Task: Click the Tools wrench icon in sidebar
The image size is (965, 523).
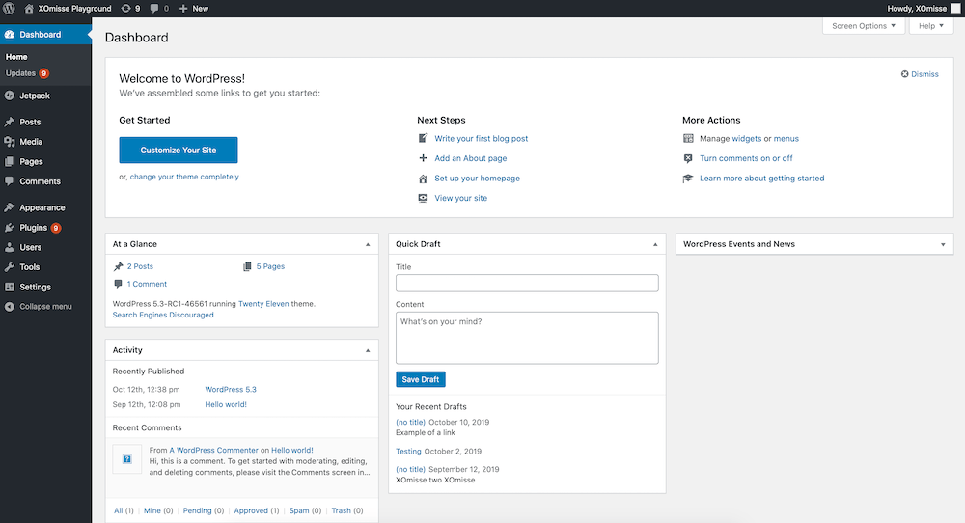Action: point(10,267)
